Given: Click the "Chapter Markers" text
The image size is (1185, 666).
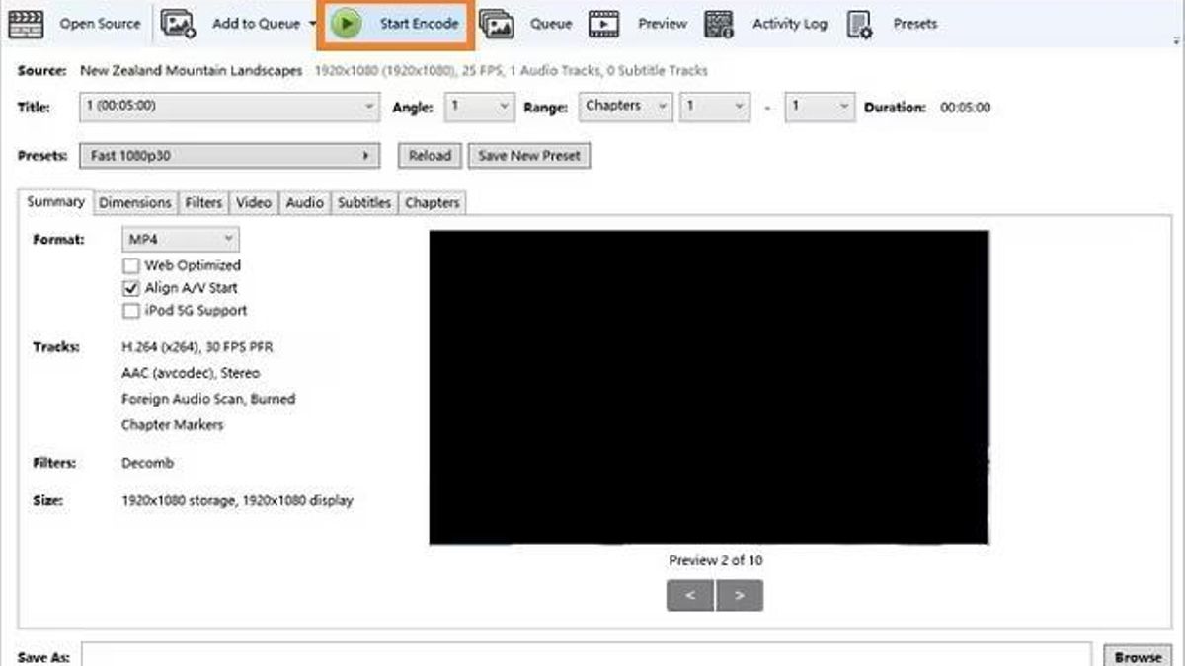Looking at the screenshot, I should (173, 424).
